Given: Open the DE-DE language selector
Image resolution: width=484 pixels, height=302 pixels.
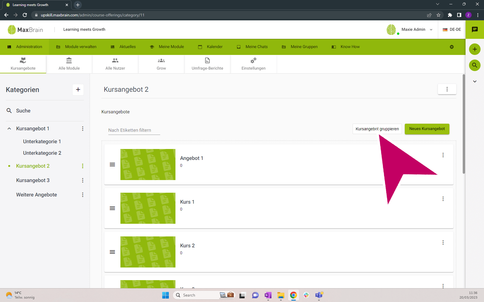Looking at the screenshot, I should 452,29.
